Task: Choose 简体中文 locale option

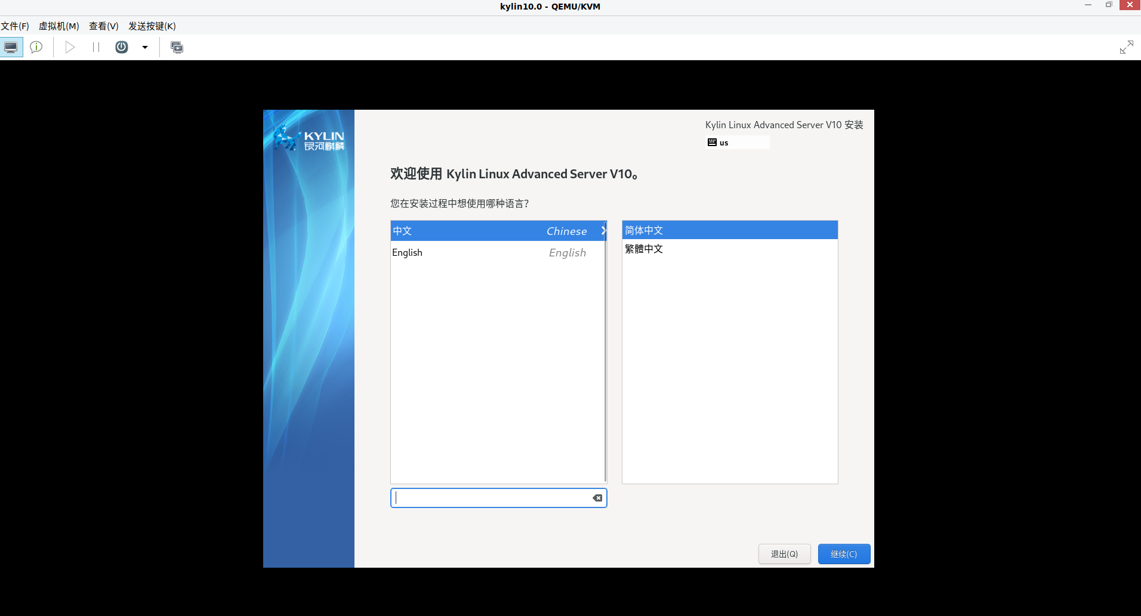Action: [x=729, y=230]
